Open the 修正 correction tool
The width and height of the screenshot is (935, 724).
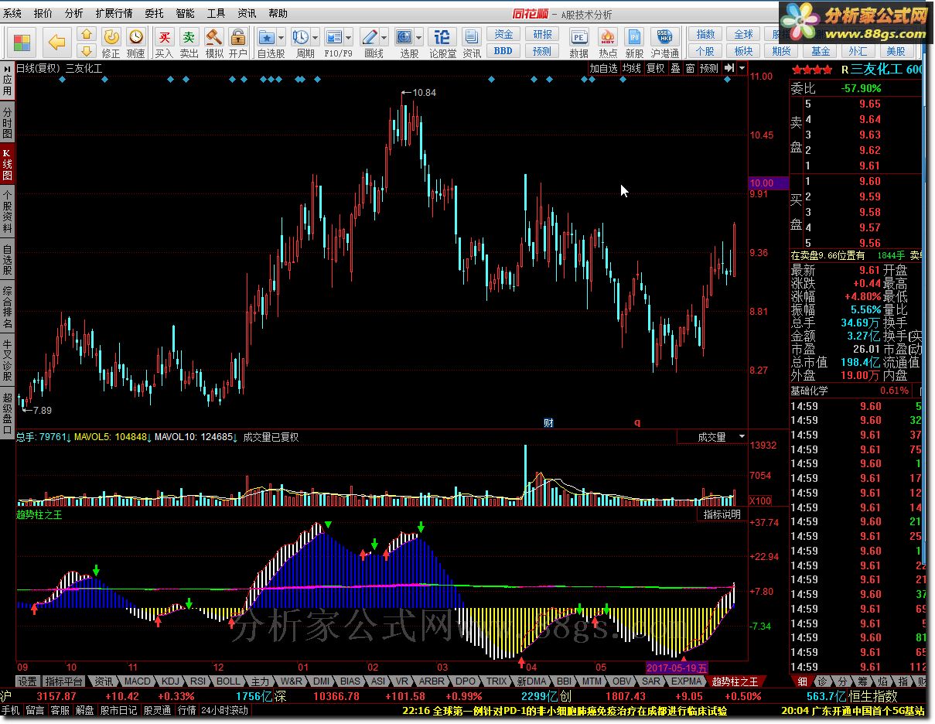point(111,43)
